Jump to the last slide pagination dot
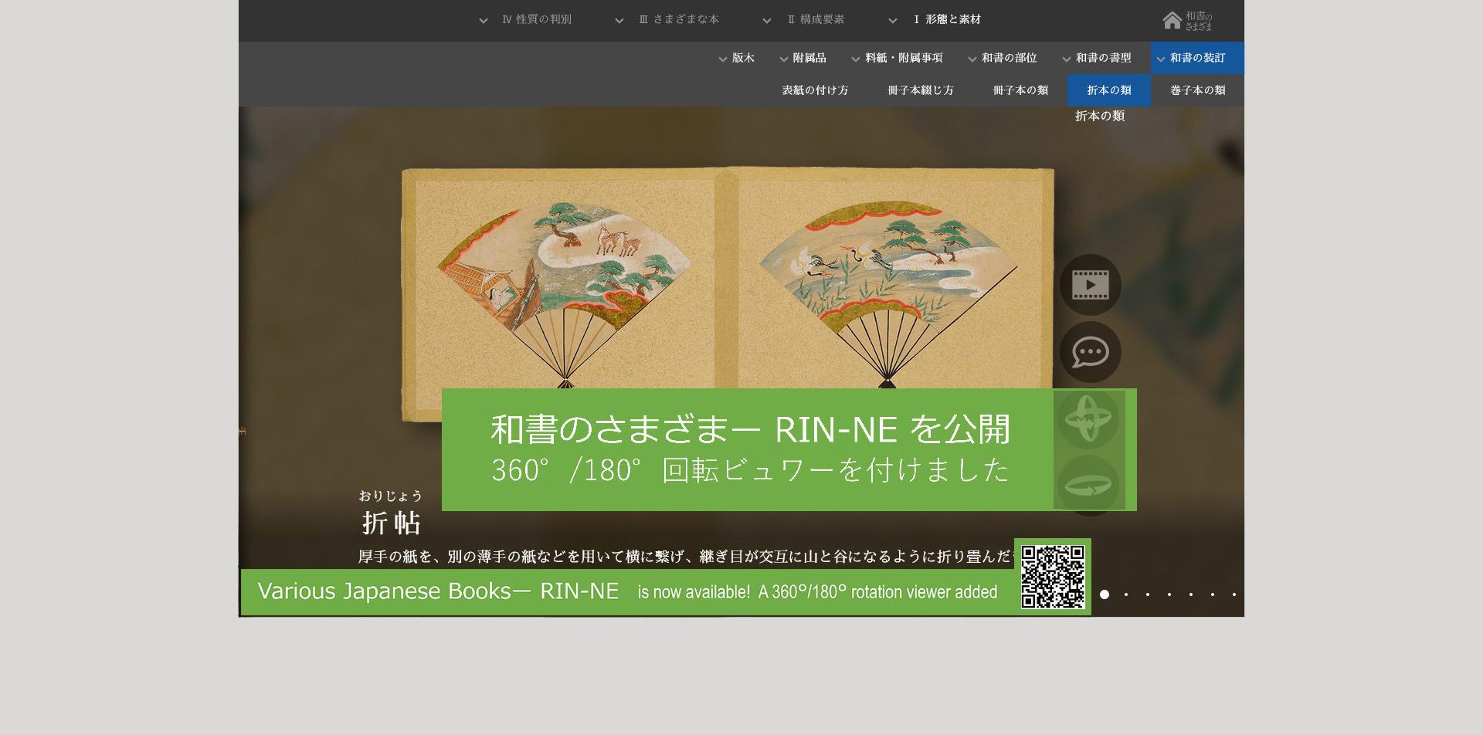Screen dimensions: 1483x735 pyautogui.click(x=1234, y=594)
